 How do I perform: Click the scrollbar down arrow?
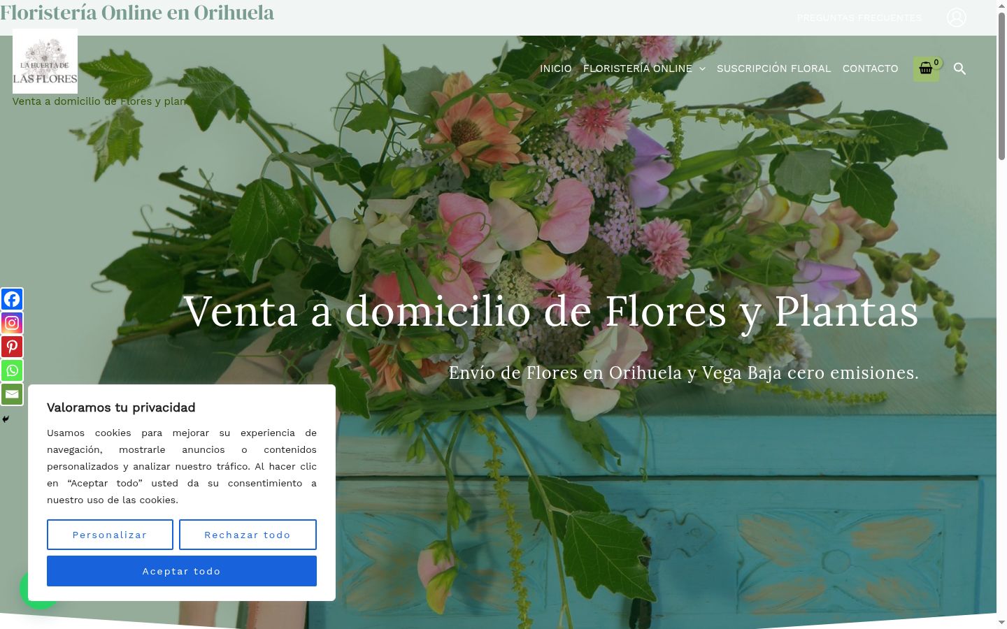1001,622
